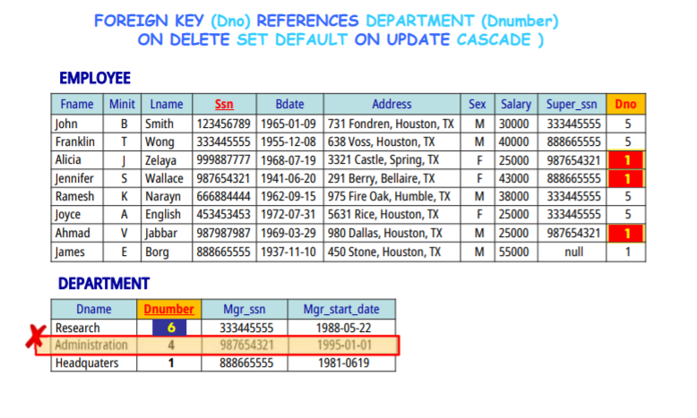Viewport: 697px width, 418px height.
Task: Click address 291 Berry, Bellaire, TX
Action: (381, 179)
